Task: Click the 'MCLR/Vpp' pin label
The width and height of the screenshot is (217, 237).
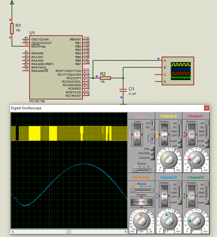Action: [38, 47]
